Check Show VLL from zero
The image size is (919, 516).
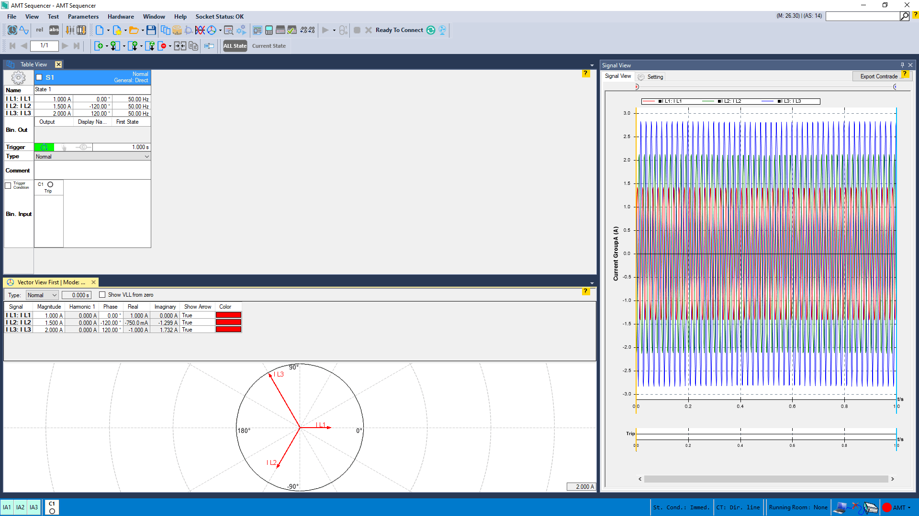(102, 295)
